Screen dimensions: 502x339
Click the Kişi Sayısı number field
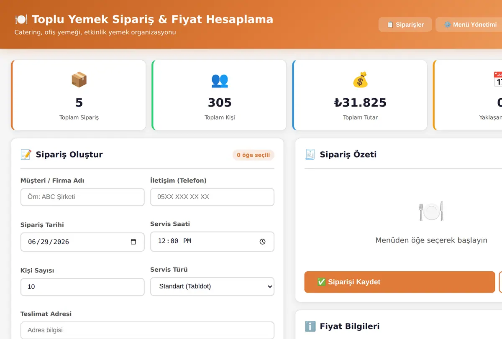82,287
